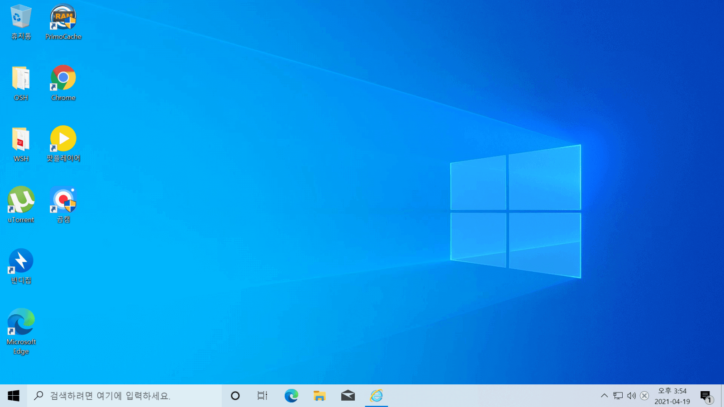Click Show Desktop strip at taskbar end

[x=722, y=396]
